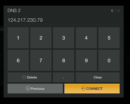Tap the number 2 key
Screen dimensions: 130x104
point(41,38)
